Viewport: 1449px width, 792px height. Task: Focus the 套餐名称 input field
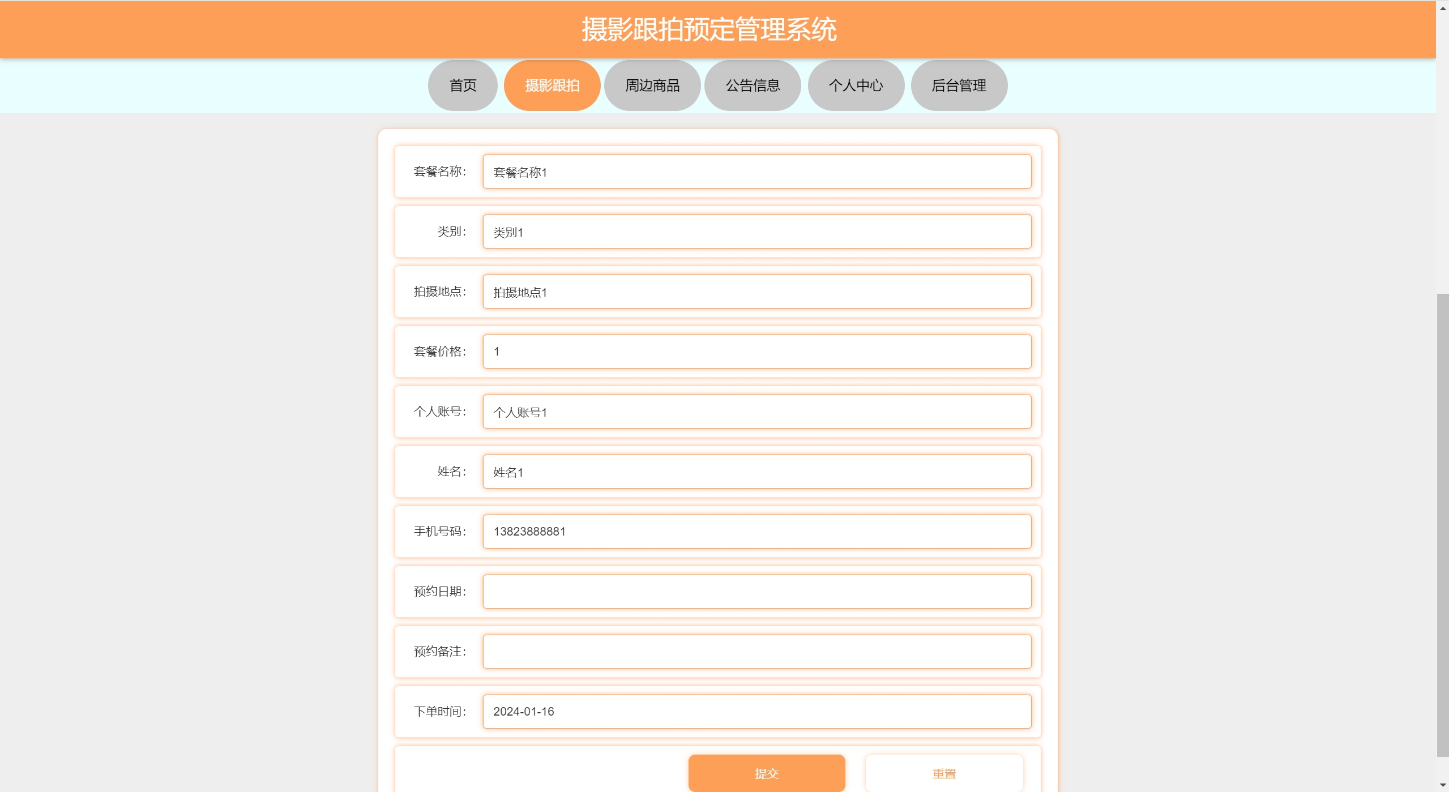coord(756,172)
